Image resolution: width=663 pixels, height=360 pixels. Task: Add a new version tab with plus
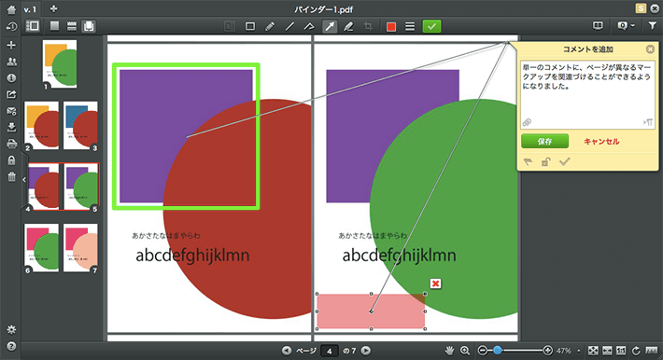click(53, 9)
